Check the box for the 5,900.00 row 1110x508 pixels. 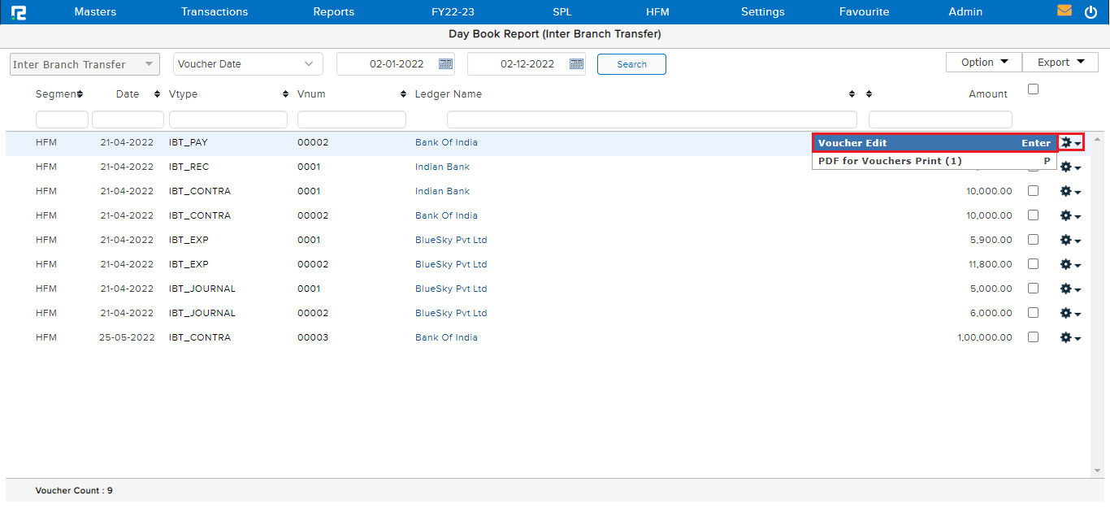(x=1033, y=240)
